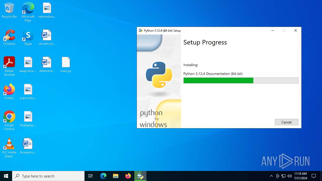Click the 'Setup Progress' heading
322x181 pixels.
click(205, 42)
